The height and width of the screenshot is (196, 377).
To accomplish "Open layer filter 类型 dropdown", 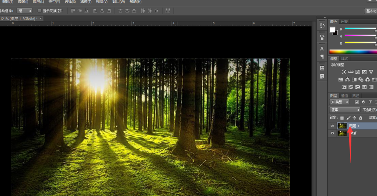I will point(339,102).
